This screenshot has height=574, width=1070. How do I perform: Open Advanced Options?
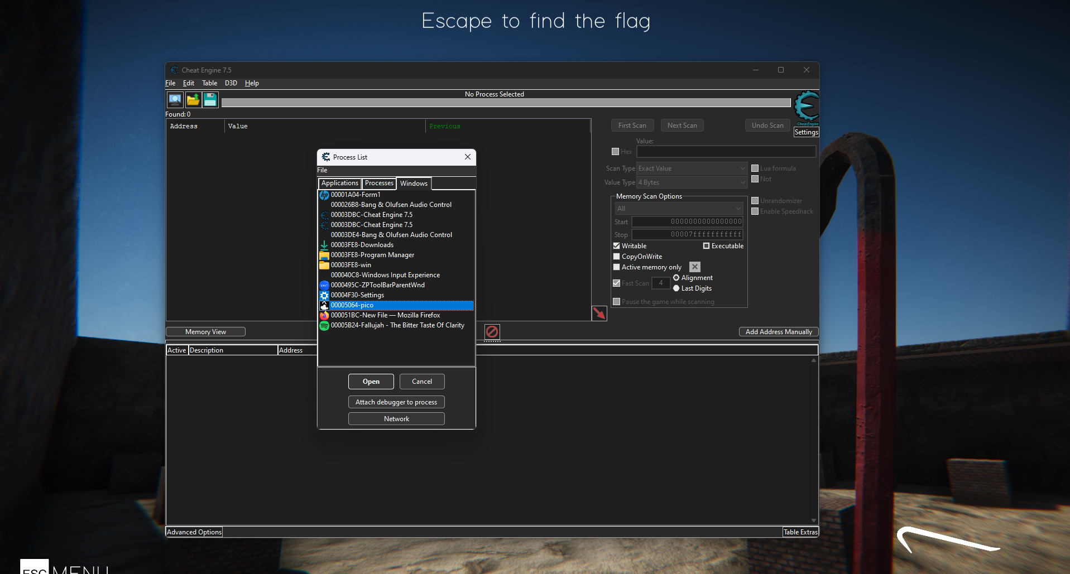tap(194, 532)
